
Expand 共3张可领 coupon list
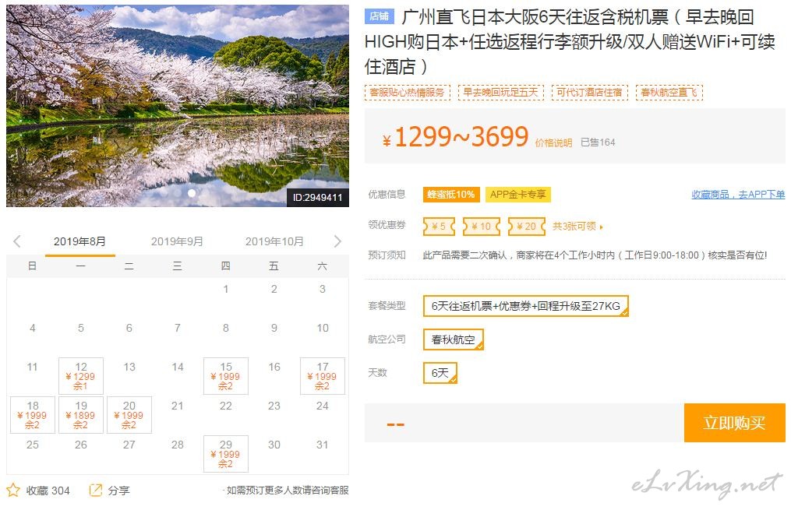(577, 227)
